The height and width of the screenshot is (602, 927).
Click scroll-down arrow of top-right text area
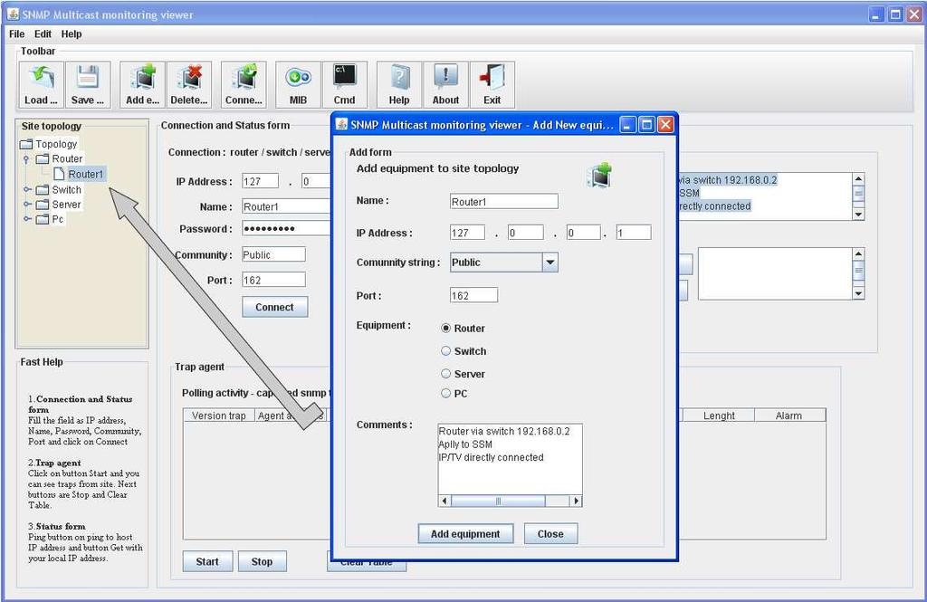(x=858, y=214)
